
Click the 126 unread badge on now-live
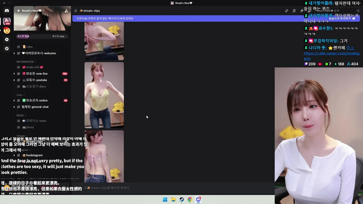65,74
